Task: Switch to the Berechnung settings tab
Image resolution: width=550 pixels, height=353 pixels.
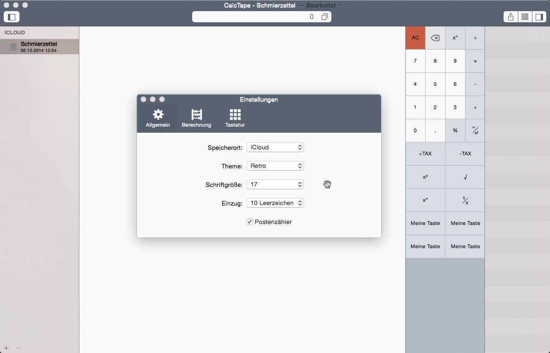Action: tap(196, 119)
